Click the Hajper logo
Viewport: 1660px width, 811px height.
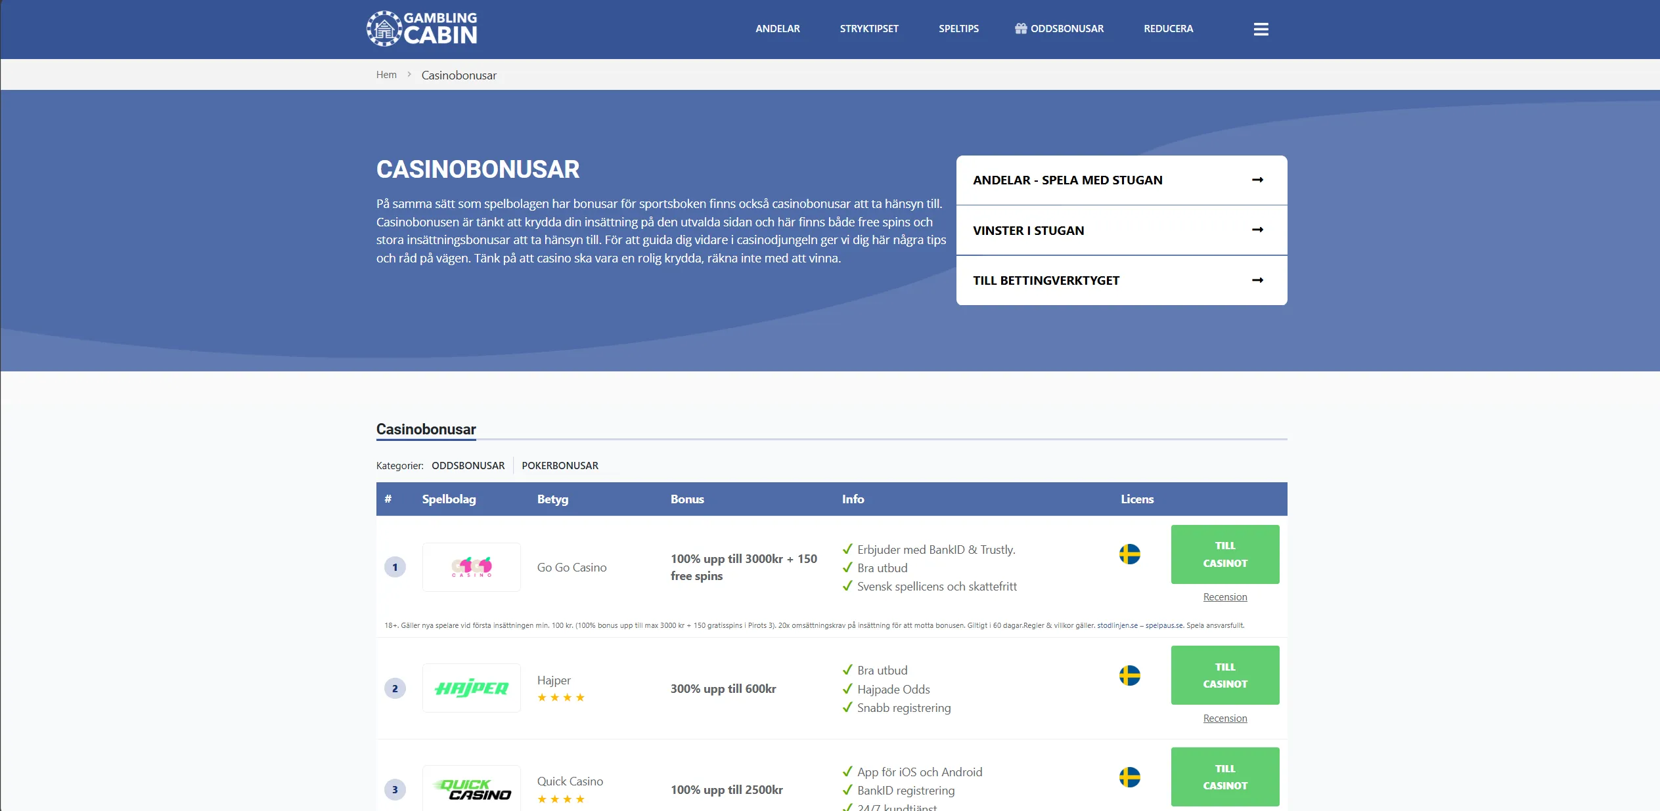(471, 688)
